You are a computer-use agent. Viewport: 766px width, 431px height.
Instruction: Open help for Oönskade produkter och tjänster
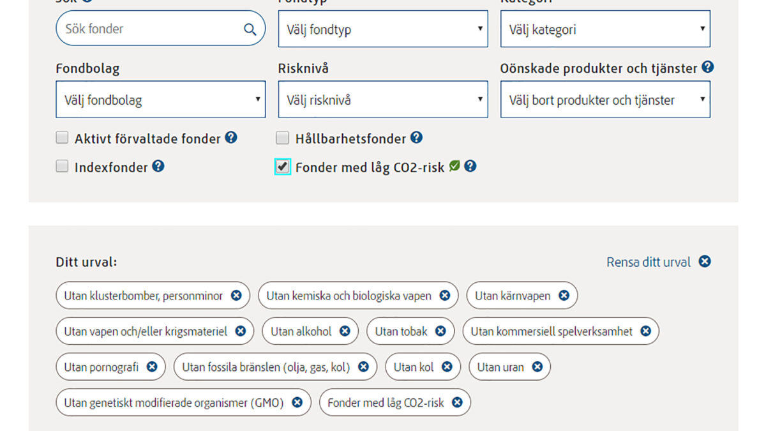pos(707,67)
